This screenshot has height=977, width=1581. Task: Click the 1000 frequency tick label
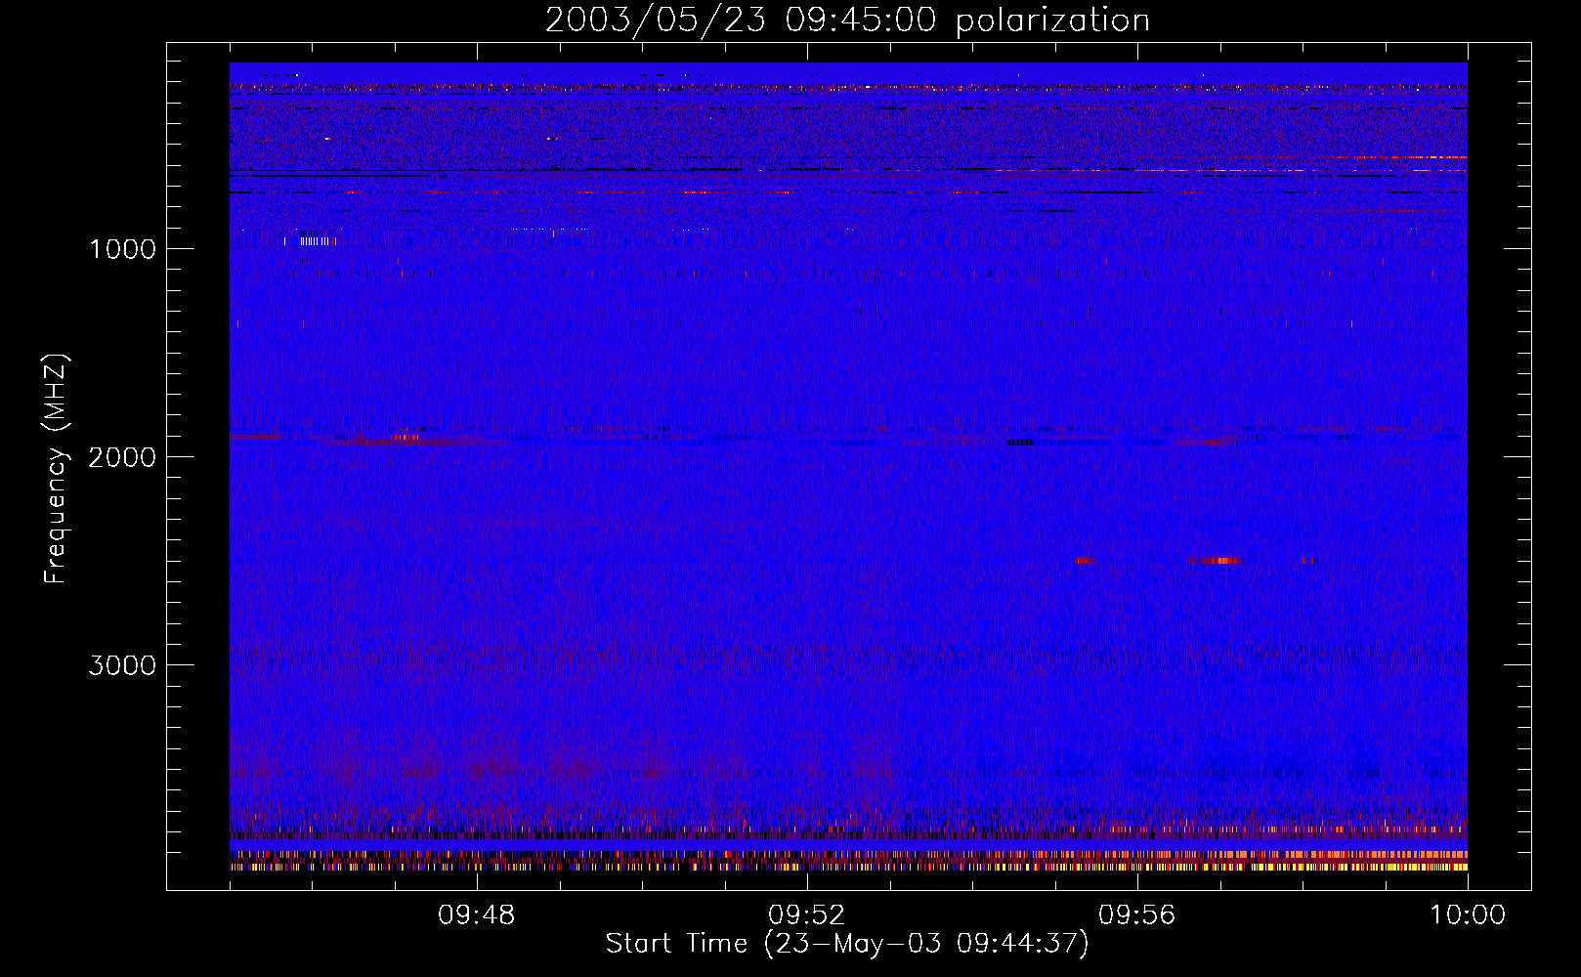point(122,249)
